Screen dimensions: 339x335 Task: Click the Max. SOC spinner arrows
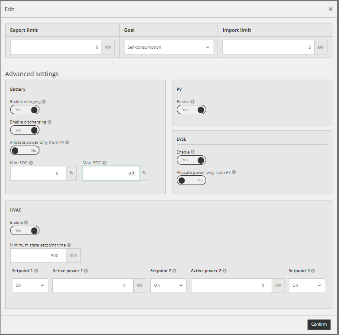[133, 173]
